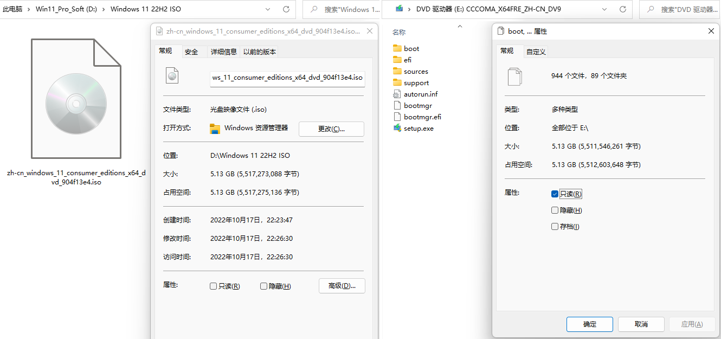Expand chevron after Win11_Pro_Soft (D:) breadcrumb
Viewport: 721px width, 339px height.
coord(103,9)
